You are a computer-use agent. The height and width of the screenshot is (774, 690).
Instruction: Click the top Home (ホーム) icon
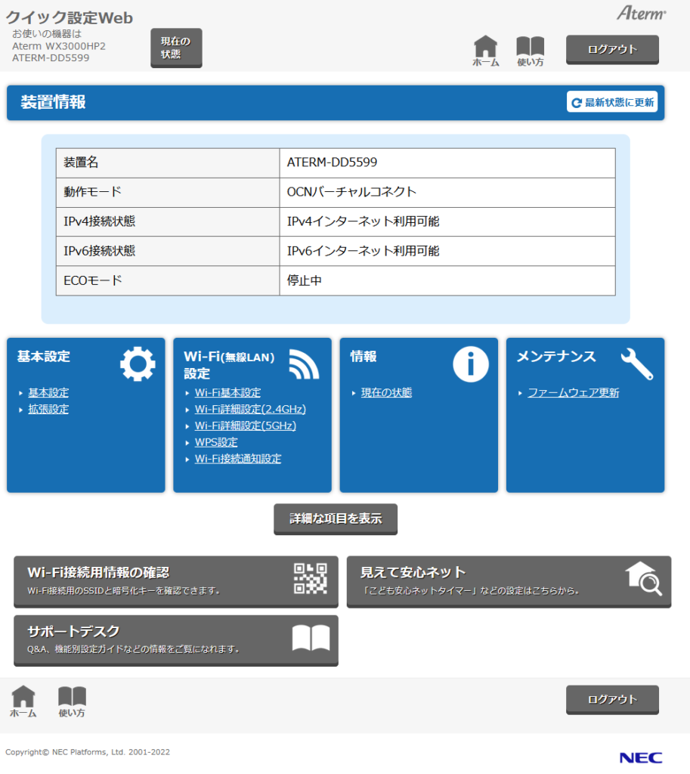coord(485,50)
